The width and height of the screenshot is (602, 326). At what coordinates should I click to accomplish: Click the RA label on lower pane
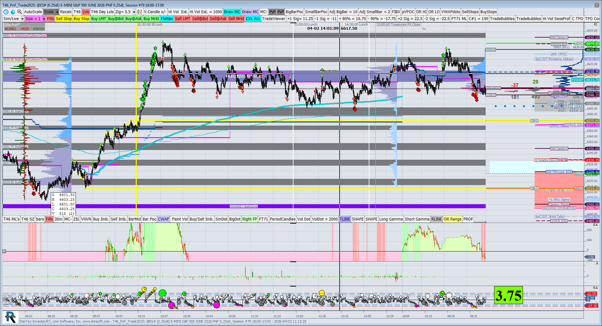(x=595, y=225)
